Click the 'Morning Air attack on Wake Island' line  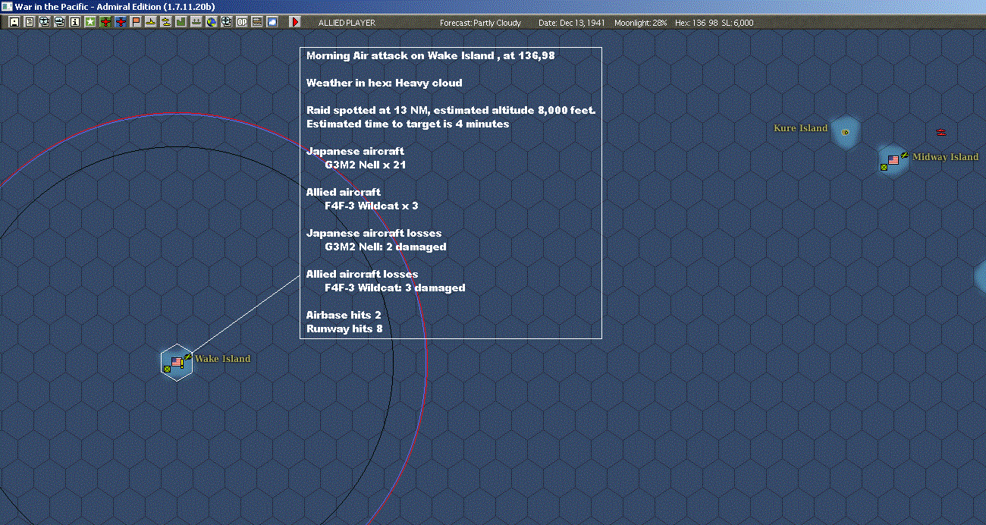[432, 55]
